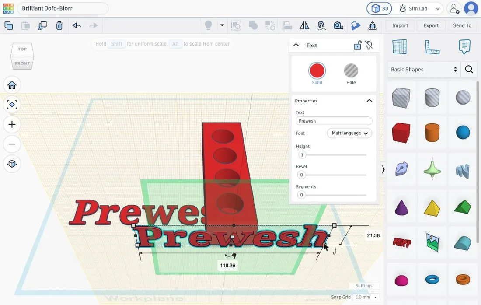The height and width of the screenshot is (305, 481).
Task: Set the shape to Solid
Action: tap(317, 74)
